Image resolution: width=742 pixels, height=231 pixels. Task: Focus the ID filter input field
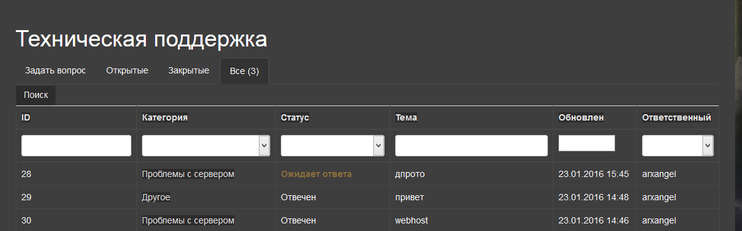(76, 146)
